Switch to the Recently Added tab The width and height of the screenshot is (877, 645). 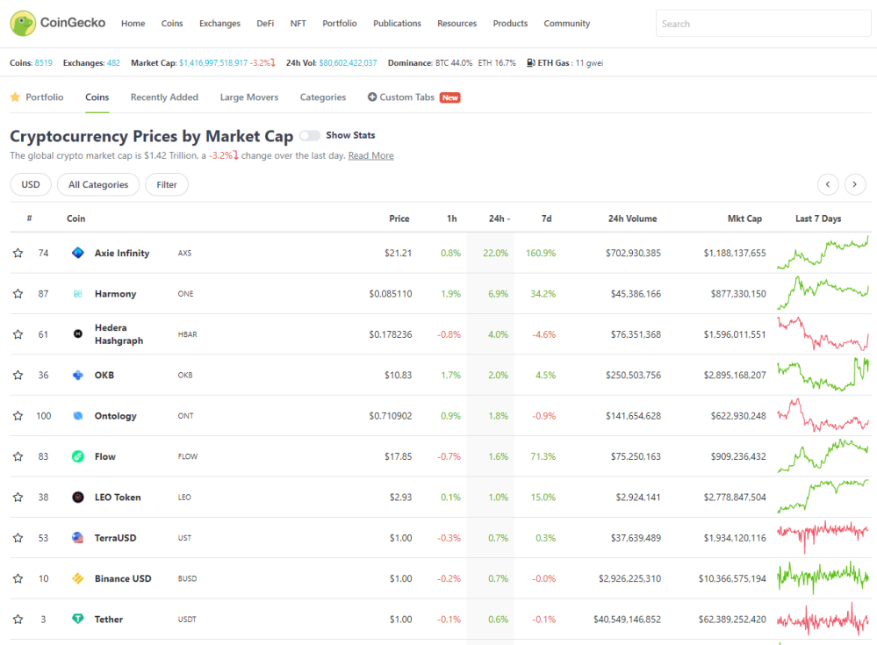point(164,97)
